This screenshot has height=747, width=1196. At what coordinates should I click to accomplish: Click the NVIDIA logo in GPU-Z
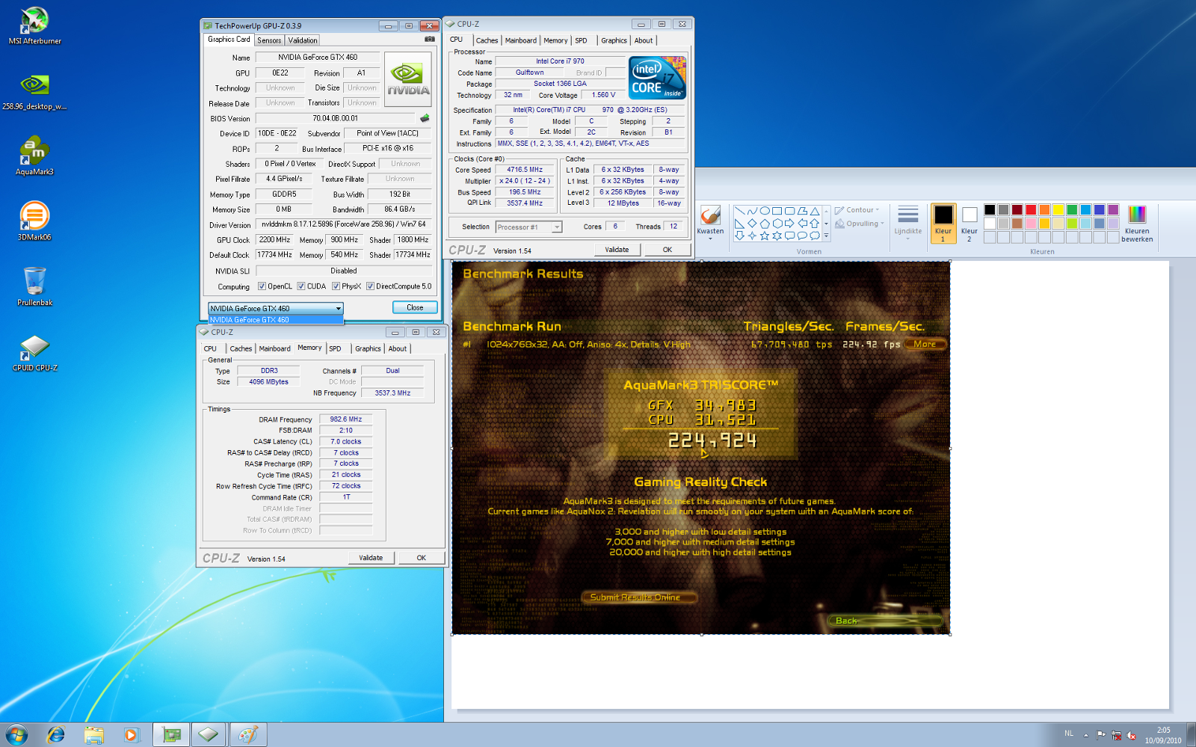pos(407,79)
